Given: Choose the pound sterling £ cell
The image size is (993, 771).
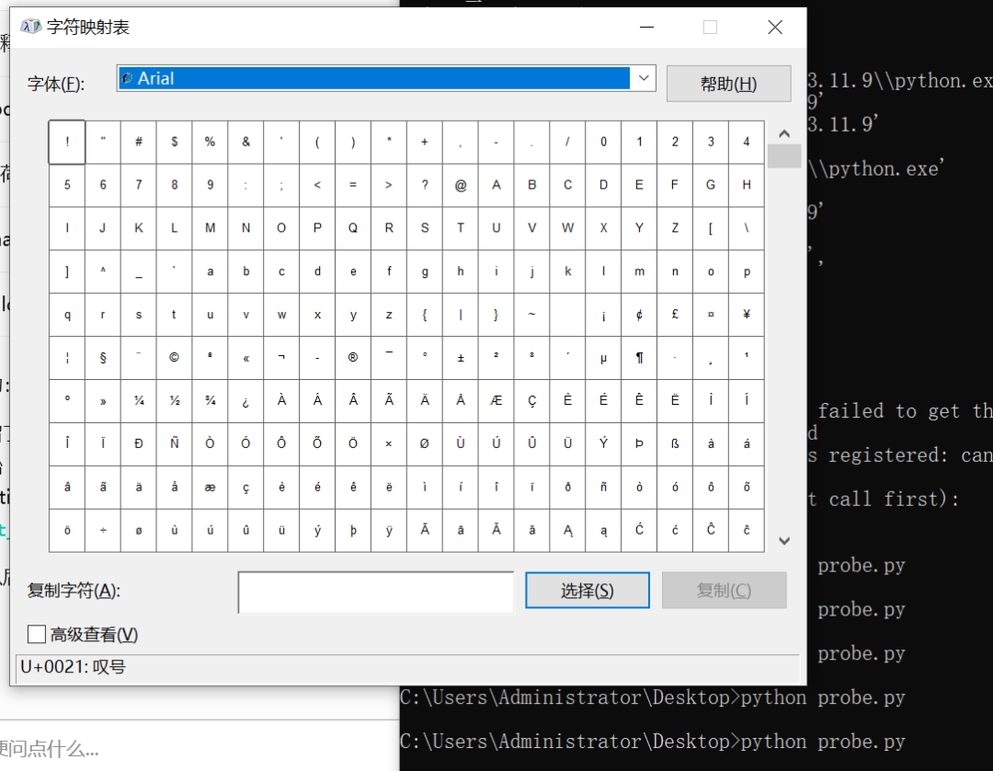Looking at the screenshot, I should point(675,315).
